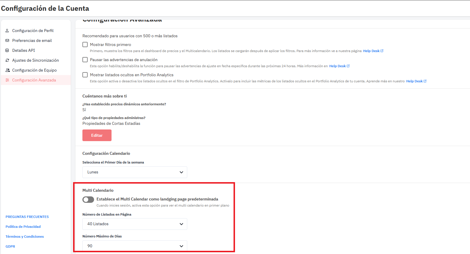
Task: Open the Primer Día de la semana dropdown
Action: [x=135, y=172]
